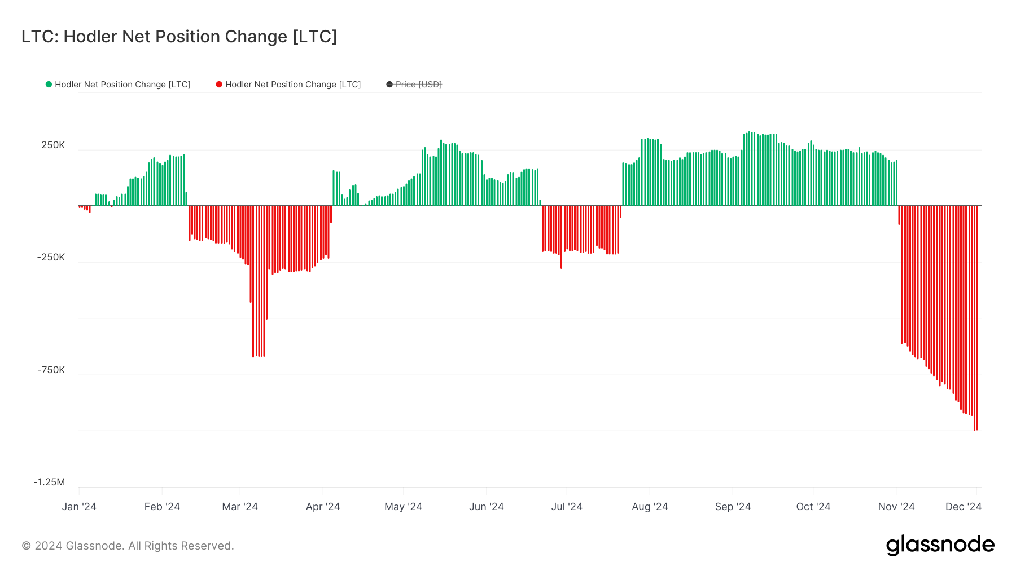Enable the struck-through Price [USD] legend label
Image resolution: width=1016 pixels, height=571 pixels.
point(418,85)
